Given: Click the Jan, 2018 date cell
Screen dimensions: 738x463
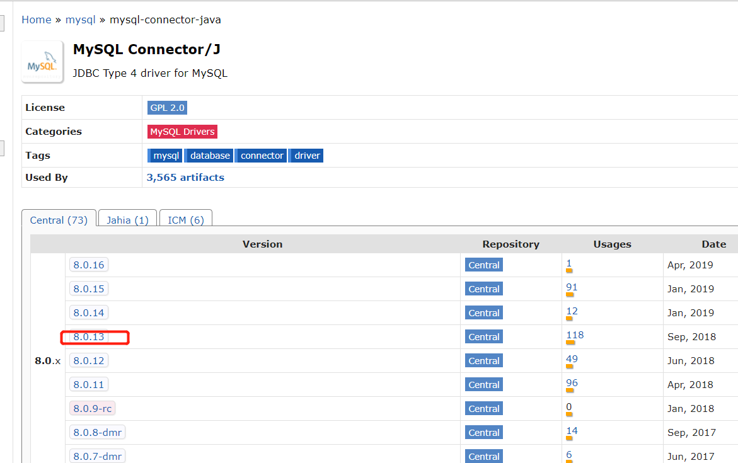Looking at the screenshot, I should (x=691, y=408).
